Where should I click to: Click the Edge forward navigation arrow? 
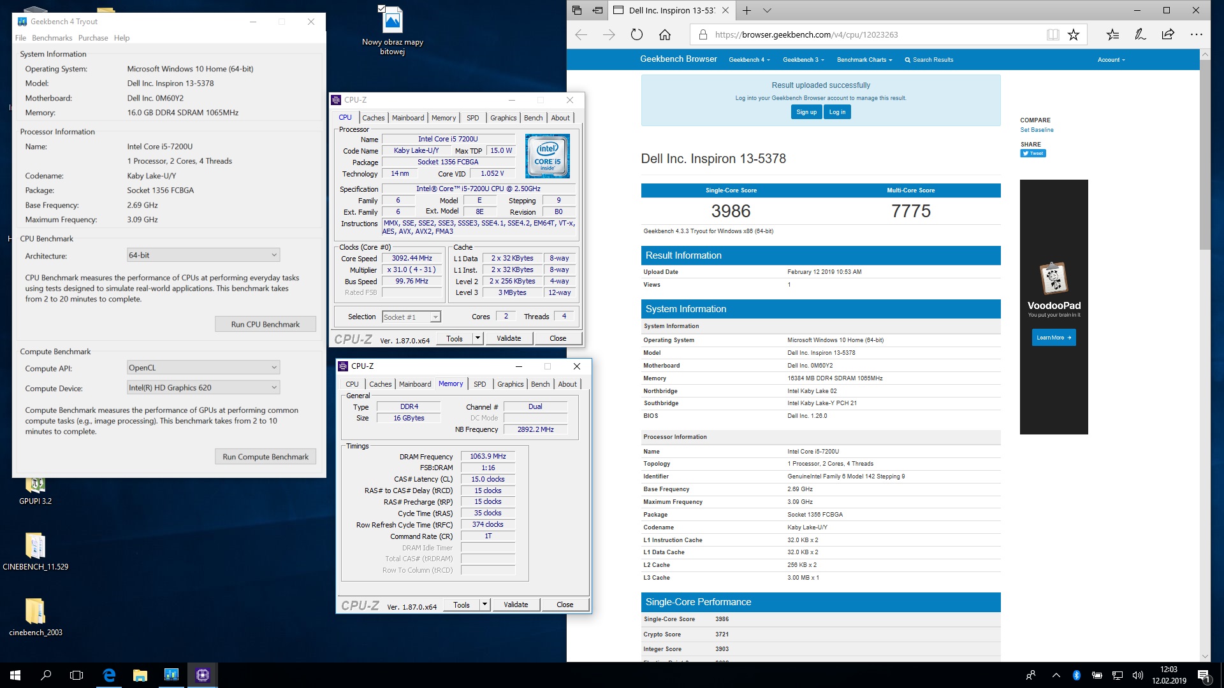(x=609, y=34)
